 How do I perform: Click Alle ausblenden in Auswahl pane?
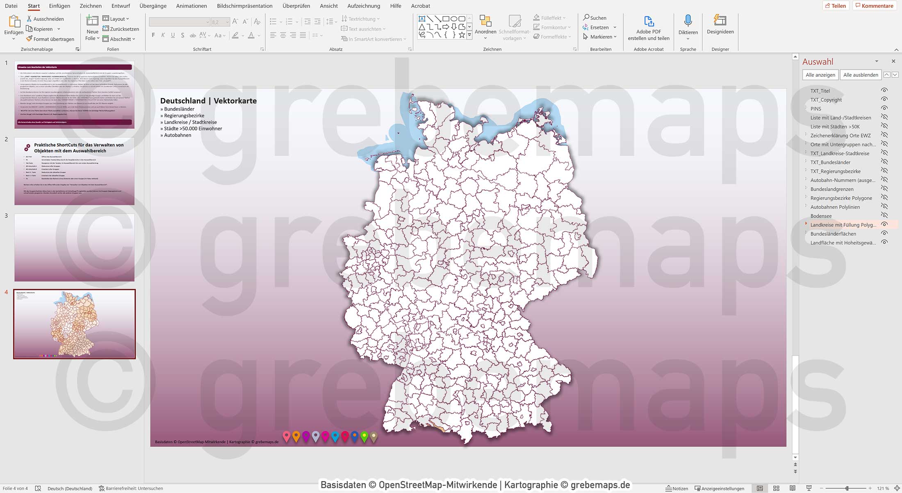coord(860,75)
